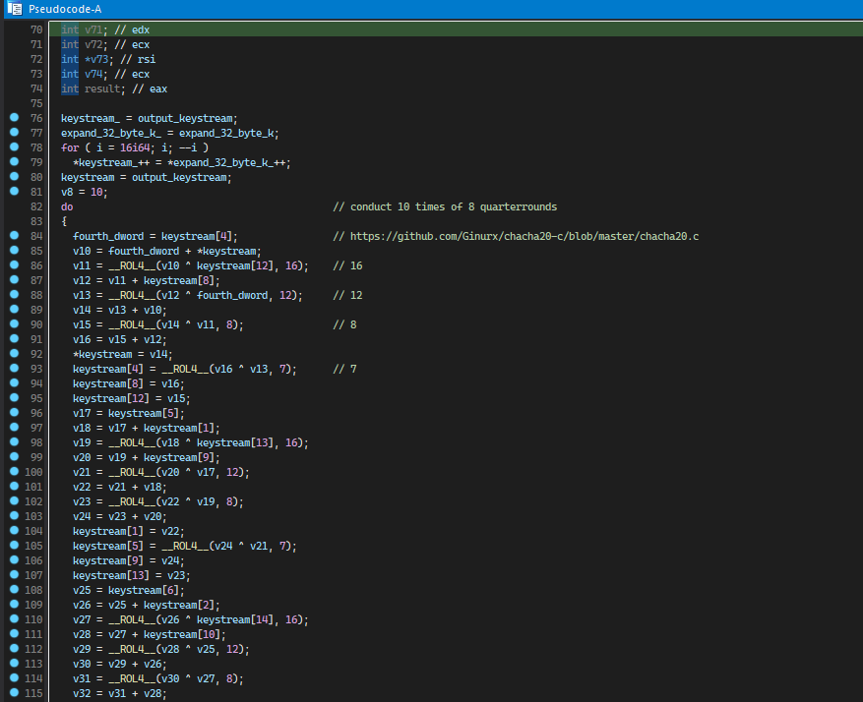Toggle breakpoint dot on line 93
The image size is (863, 702).
coord(15,369)
